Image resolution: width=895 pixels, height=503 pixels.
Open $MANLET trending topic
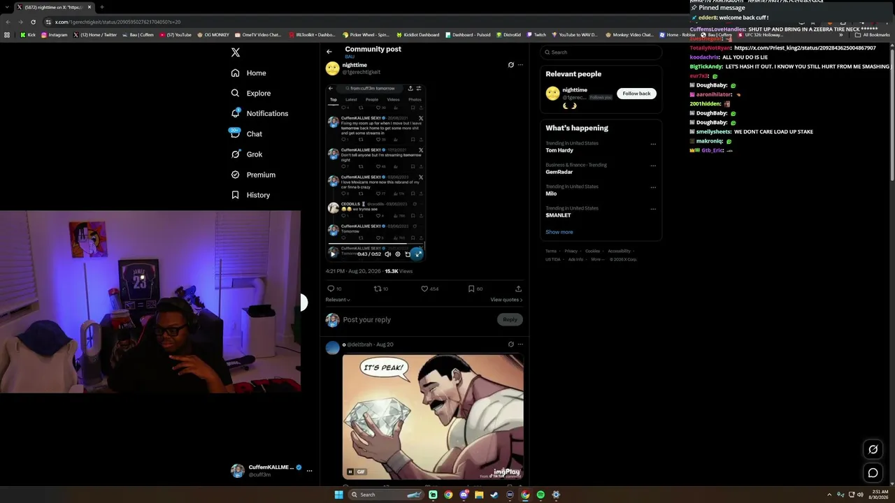point(558,215)
